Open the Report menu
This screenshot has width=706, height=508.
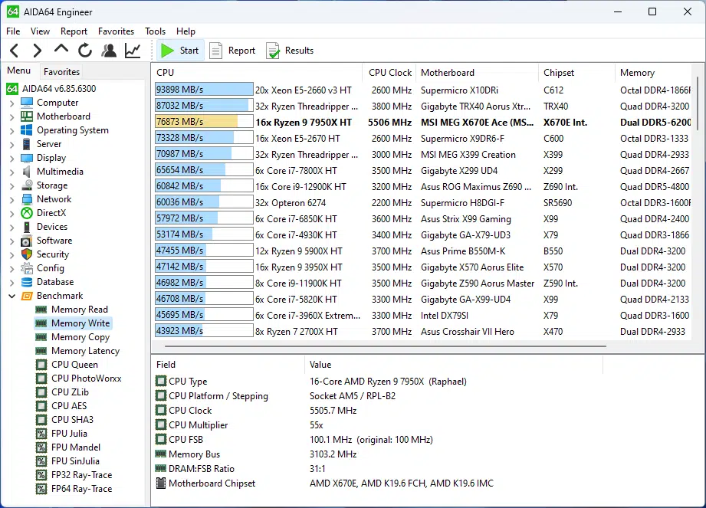(74, 31)
